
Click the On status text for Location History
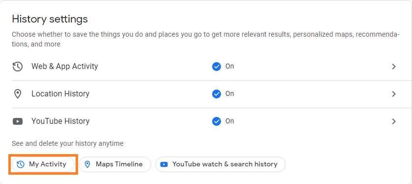pos(230,93)
